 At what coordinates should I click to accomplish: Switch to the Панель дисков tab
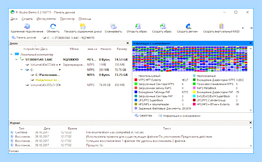coord(24,37)
